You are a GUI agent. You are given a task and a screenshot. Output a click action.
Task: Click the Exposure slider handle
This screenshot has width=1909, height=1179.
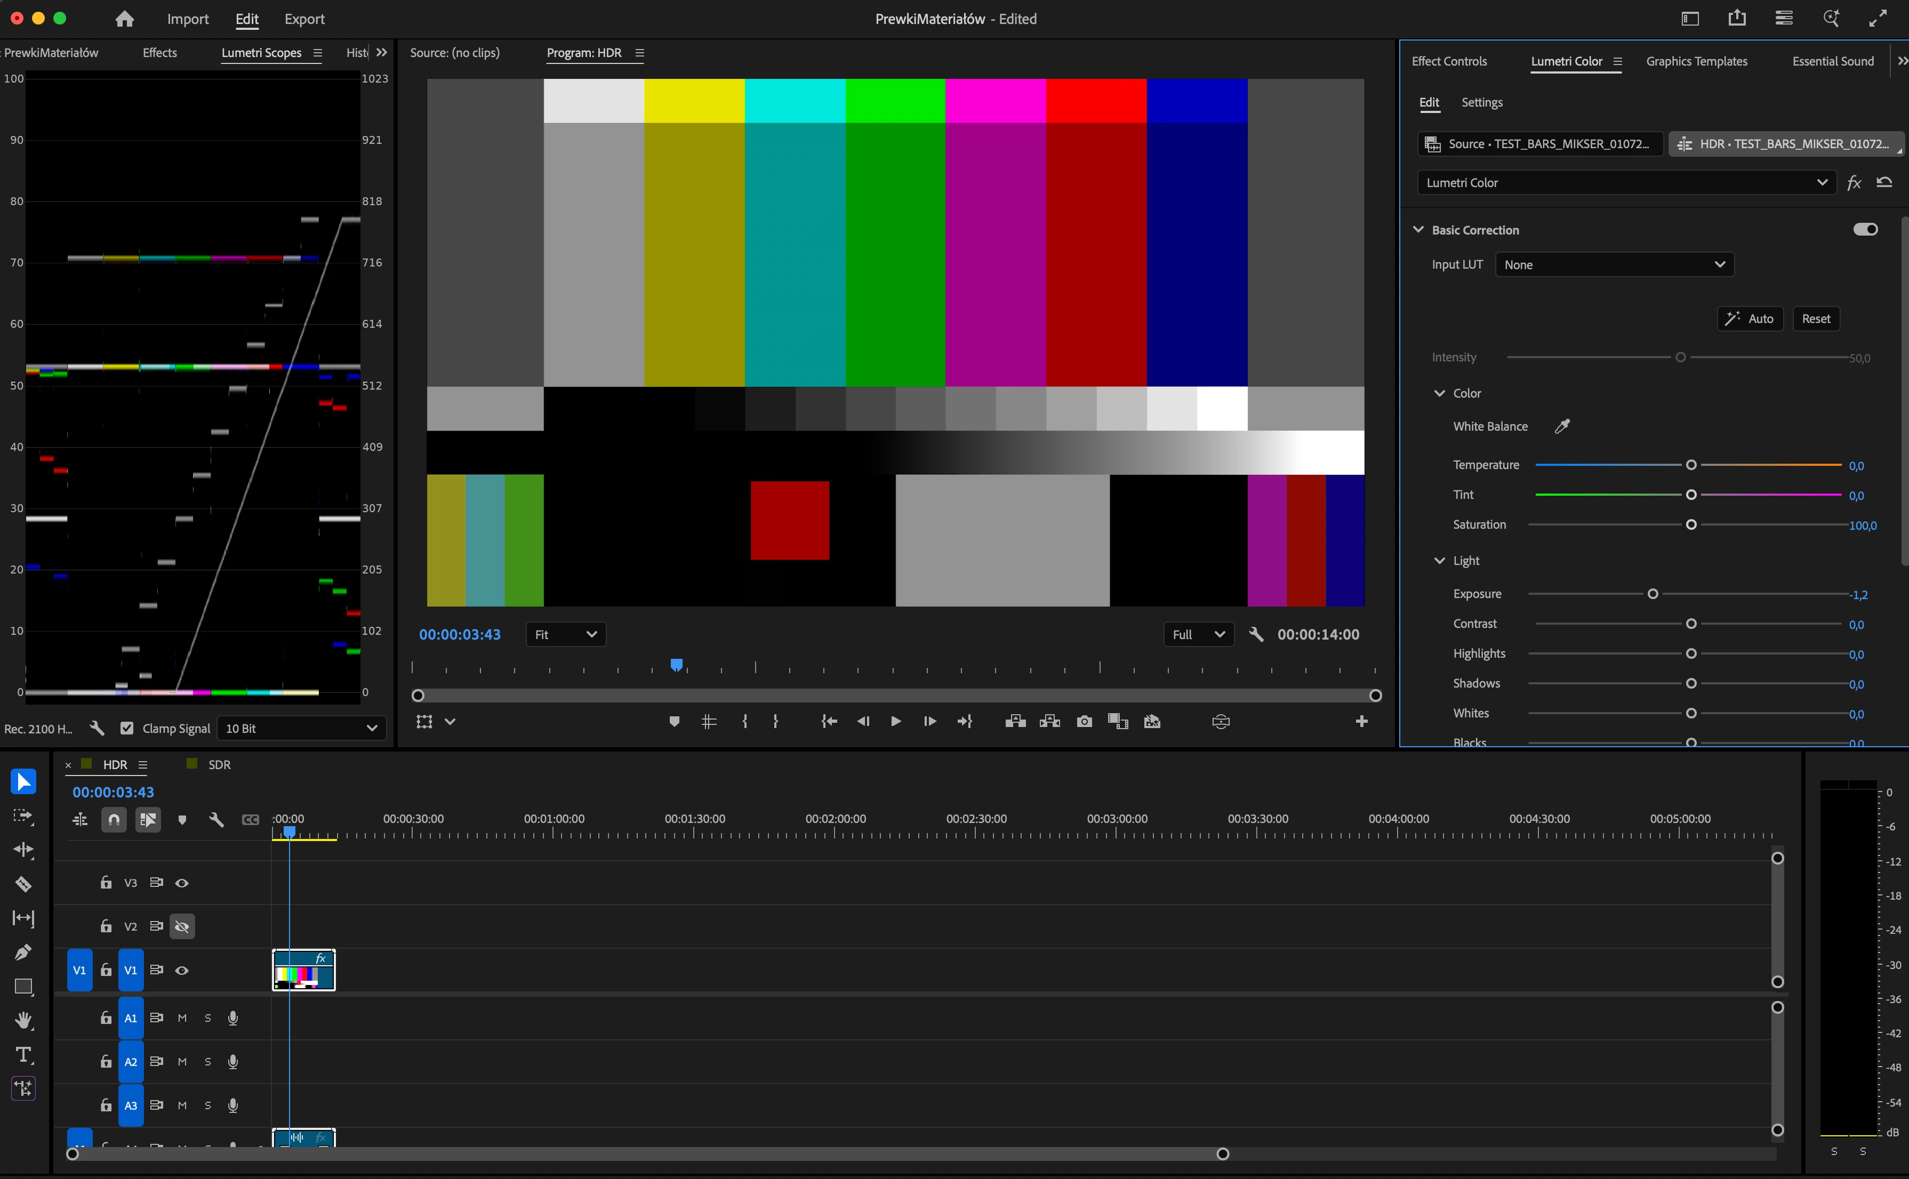[1653, 594]
